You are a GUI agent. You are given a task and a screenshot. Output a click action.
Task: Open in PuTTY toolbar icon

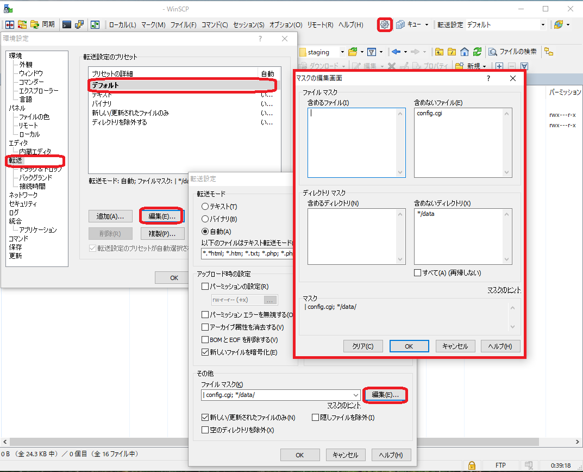(x=79, y=24)
